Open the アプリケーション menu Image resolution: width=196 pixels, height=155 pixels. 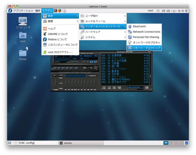(23, 11)
